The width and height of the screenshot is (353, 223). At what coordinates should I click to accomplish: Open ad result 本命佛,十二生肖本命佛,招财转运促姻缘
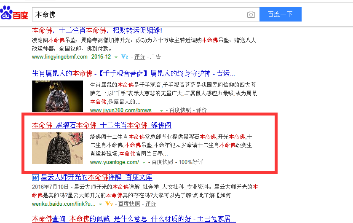click(x=97, y=30)
